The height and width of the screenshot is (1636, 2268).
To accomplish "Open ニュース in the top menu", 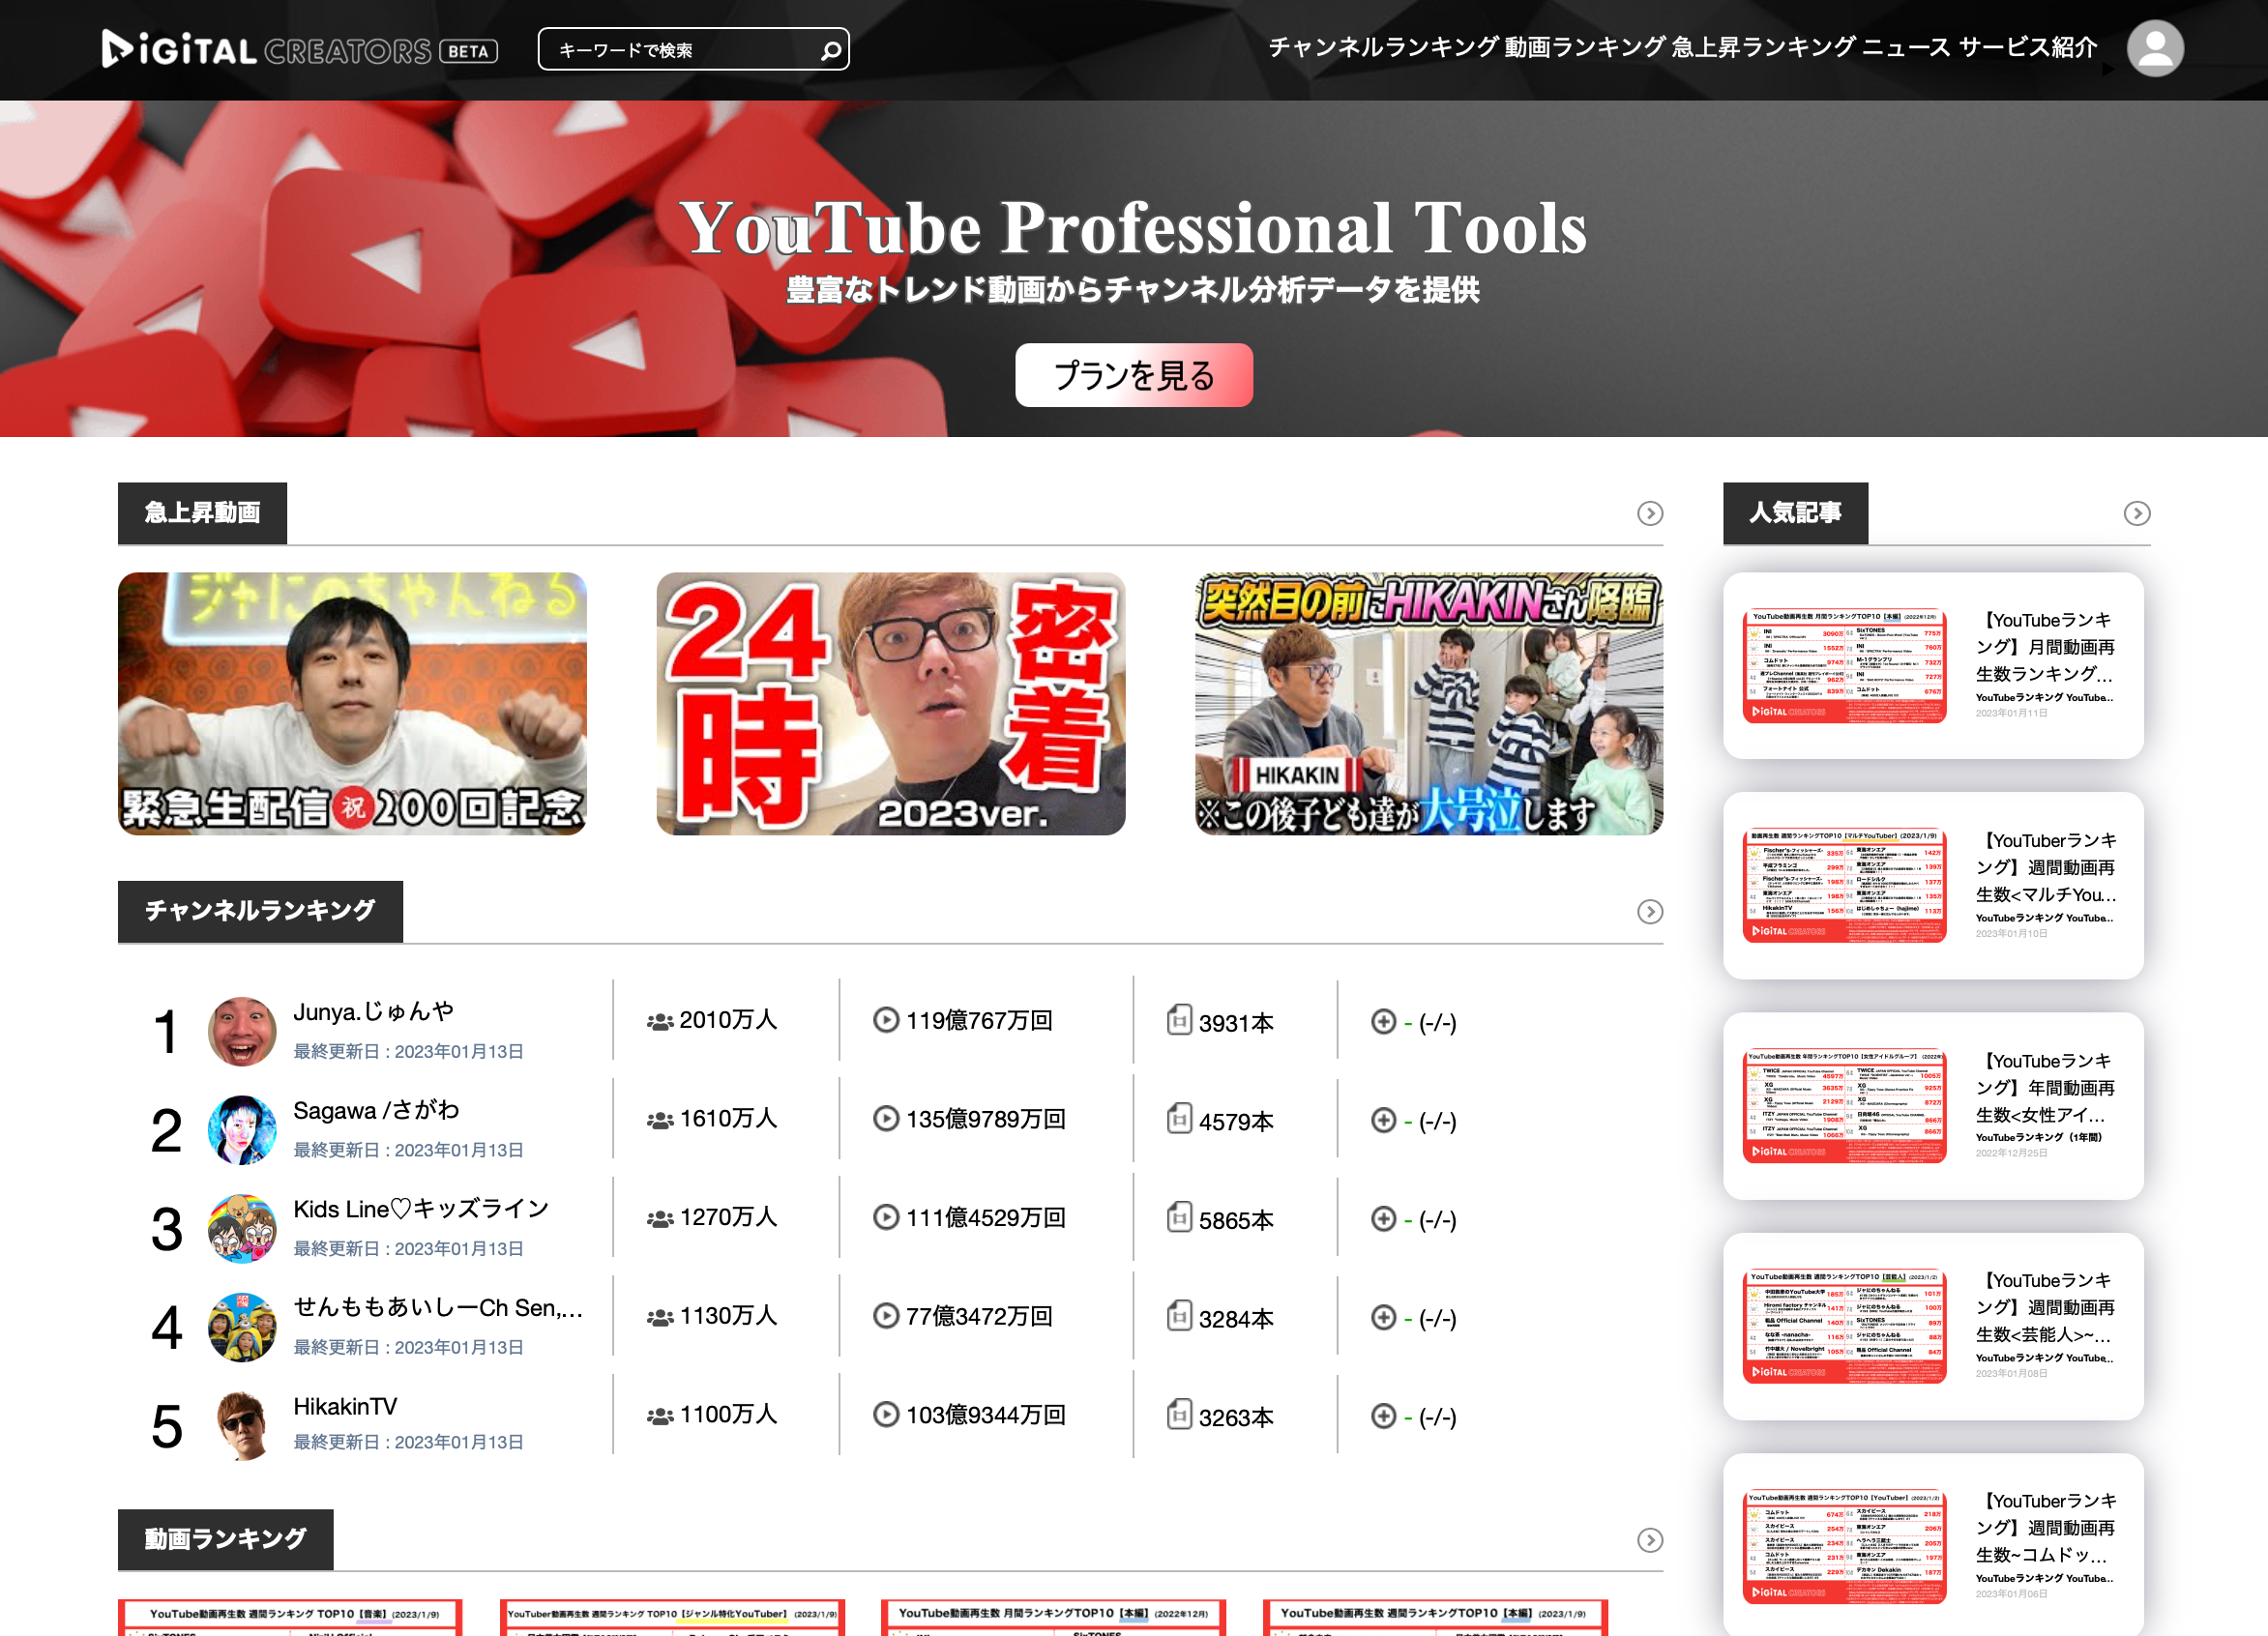I will [x=1906, y=47].
